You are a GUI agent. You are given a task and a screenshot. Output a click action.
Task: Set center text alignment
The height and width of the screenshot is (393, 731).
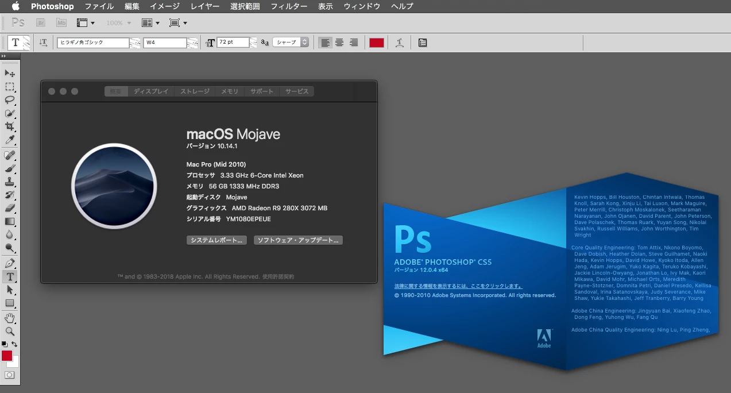tap(339, 43)
